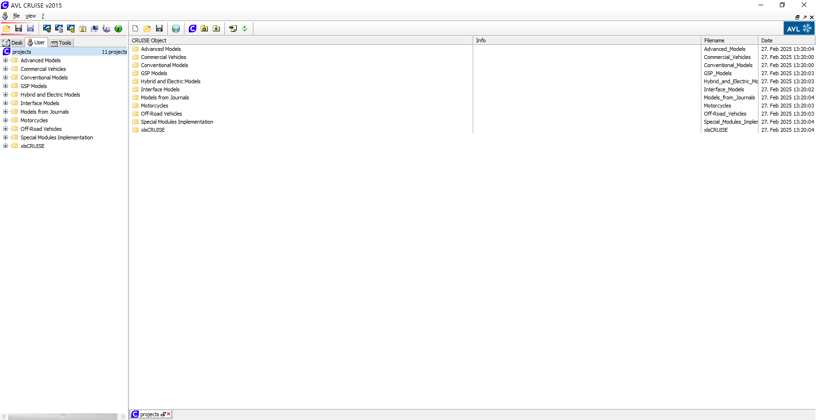Viewport: 816px width, 420px height.
Task: Expand the Advanced Models tree node
Action: pos(5,60)
